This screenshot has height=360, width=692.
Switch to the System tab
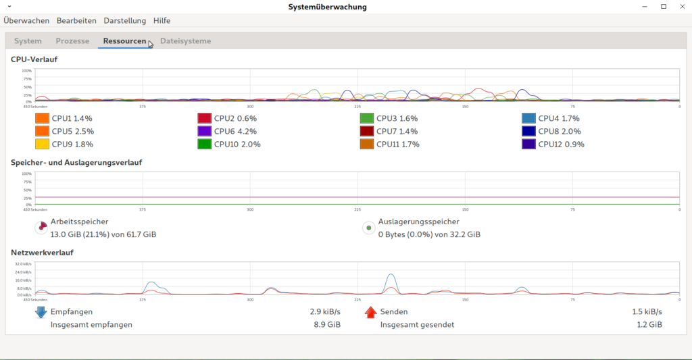(x=28, y=41)
